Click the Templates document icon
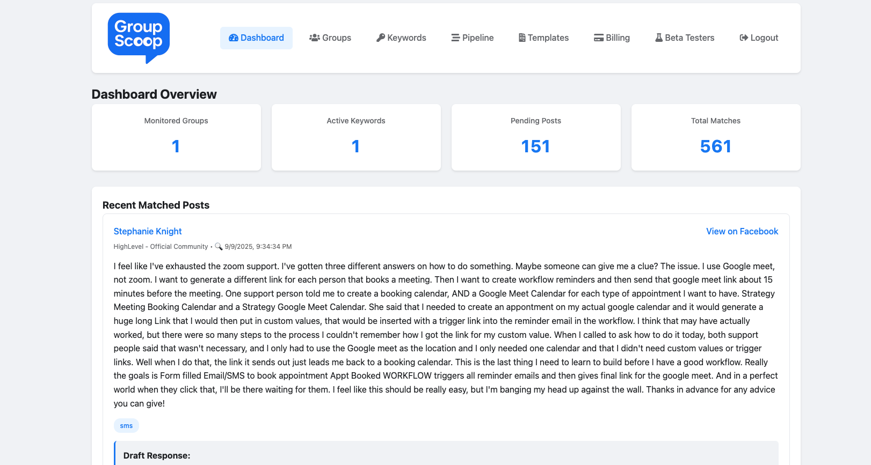 522,38
